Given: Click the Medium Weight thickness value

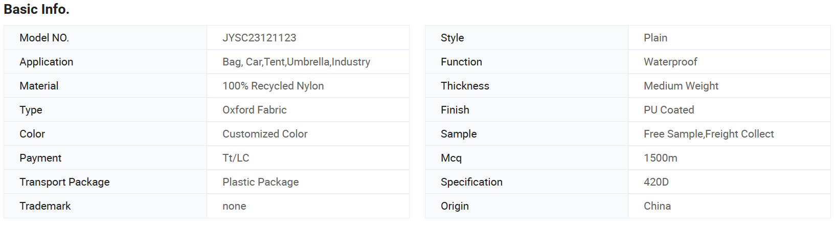Looking at the screenshot, I should pos(681,86).
